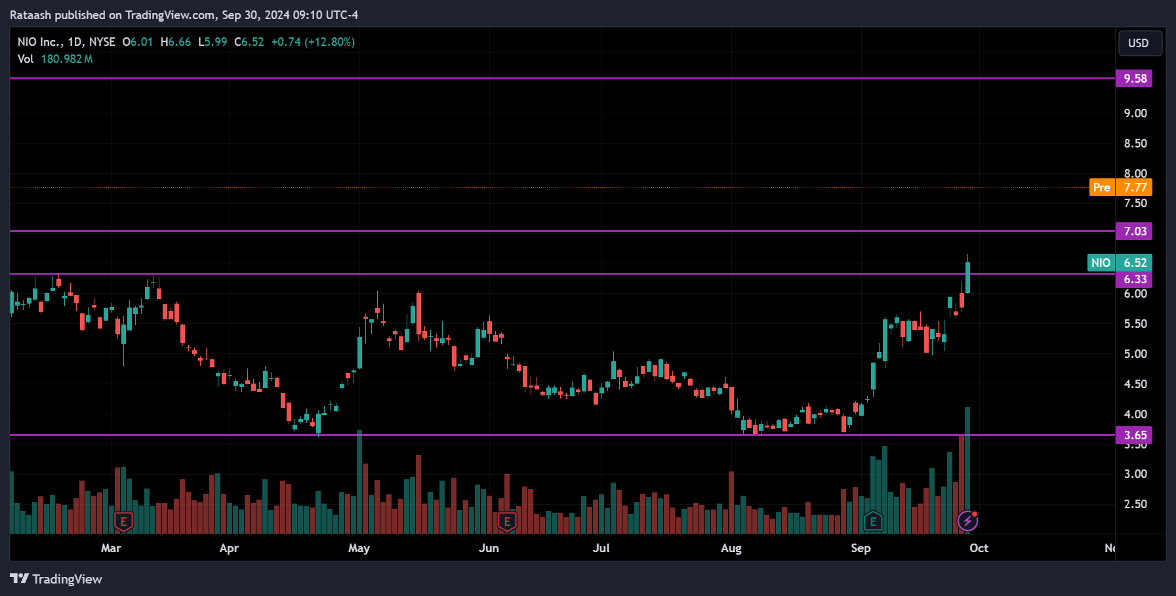This screenshot has height=596, width=1176.
Task: Click the NIO Inc., 1D, NYSE symbol title
Action: click(66, 42)
